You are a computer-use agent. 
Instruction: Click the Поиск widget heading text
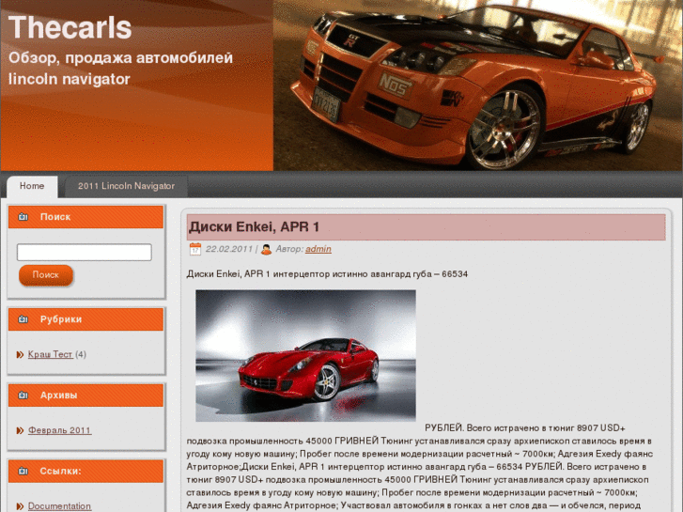[x=55, y=217]
